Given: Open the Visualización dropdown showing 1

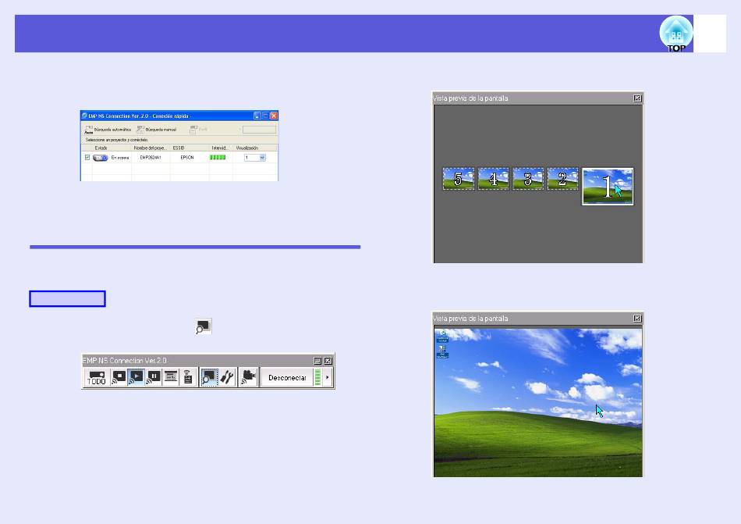Looking at the screenshot, I should coord(255,158).
